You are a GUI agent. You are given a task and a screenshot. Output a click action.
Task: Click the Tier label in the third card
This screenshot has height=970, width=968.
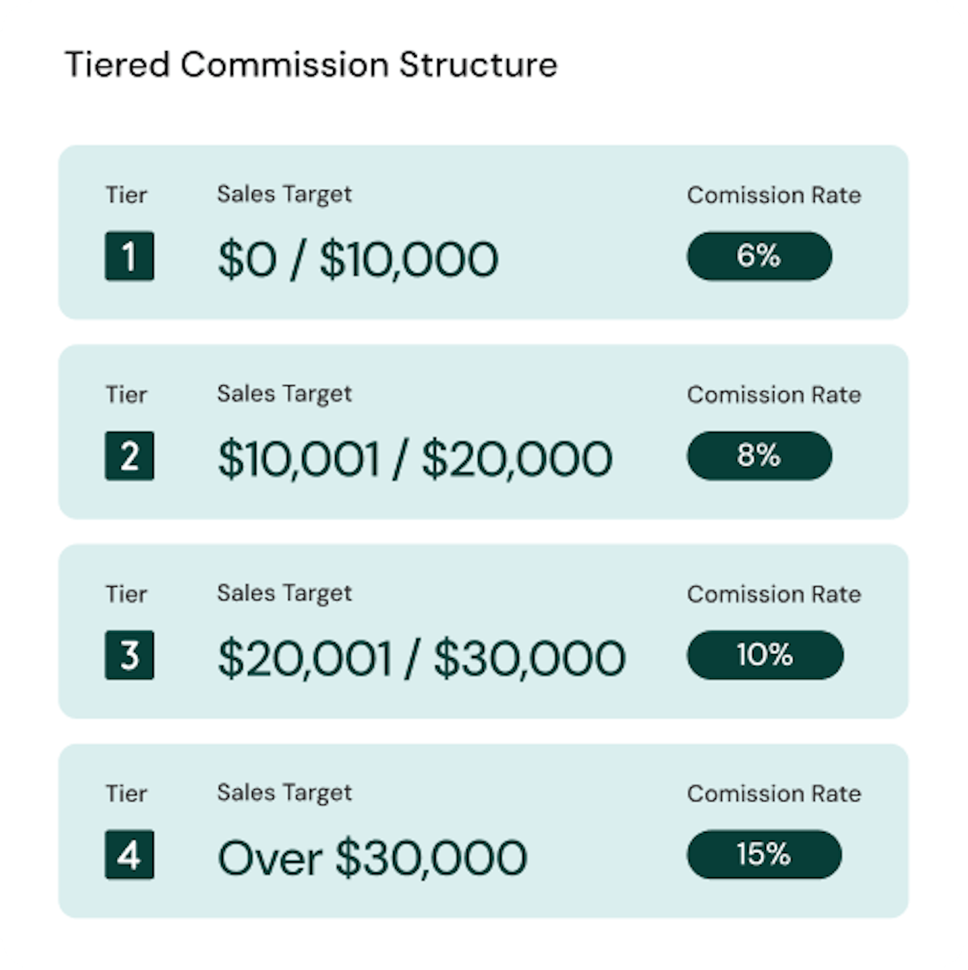pos(126,594)
